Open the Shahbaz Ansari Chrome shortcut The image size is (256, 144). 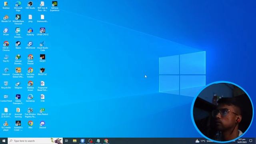point(30,86)
